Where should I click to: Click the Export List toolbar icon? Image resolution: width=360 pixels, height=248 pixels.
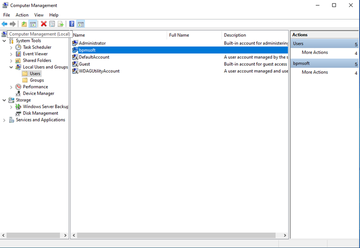pyautogui.click(x=60, y=24)
